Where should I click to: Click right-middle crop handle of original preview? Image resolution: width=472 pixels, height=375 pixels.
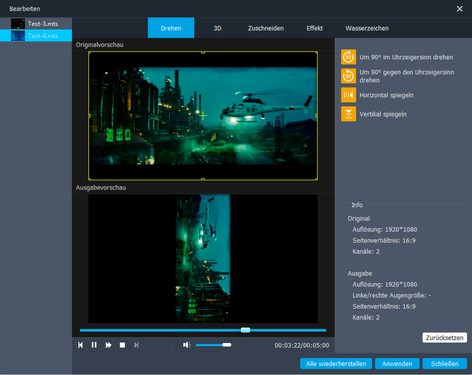[x=317, y=116]
